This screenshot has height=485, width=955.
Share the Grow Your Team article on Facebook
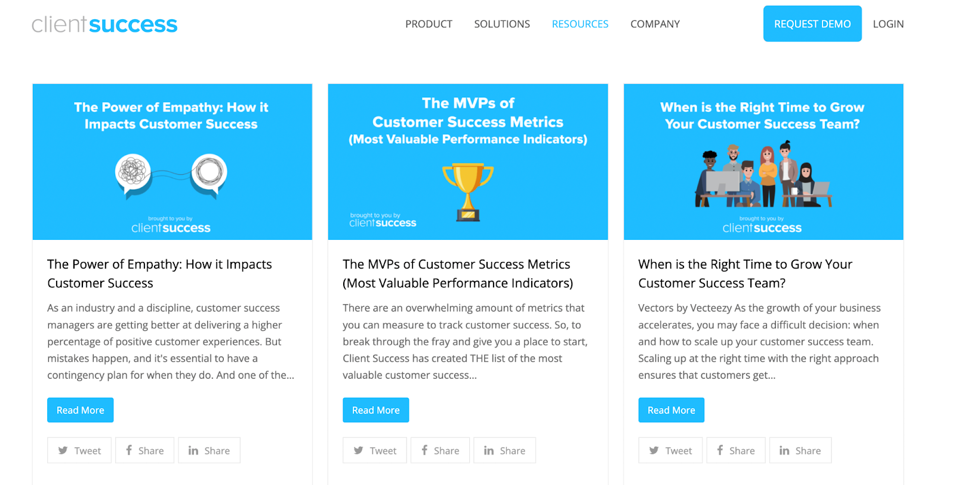pos(735,450)
